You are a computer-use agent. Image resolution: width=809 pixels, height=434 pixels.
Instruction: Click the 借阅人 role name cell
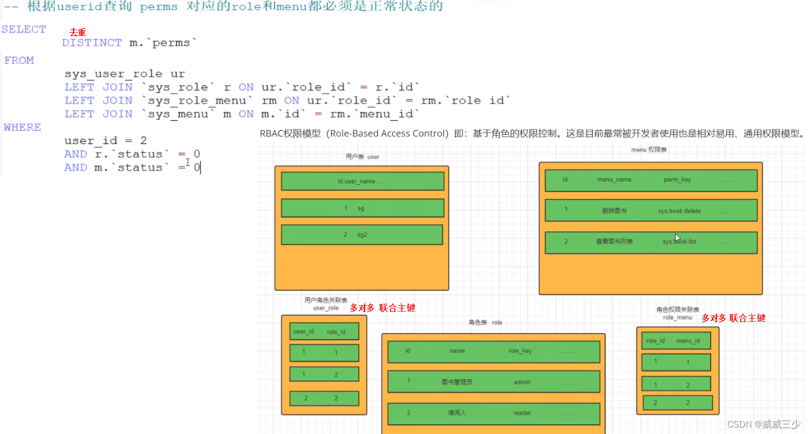pyautogui.click(x=457, y=413)
